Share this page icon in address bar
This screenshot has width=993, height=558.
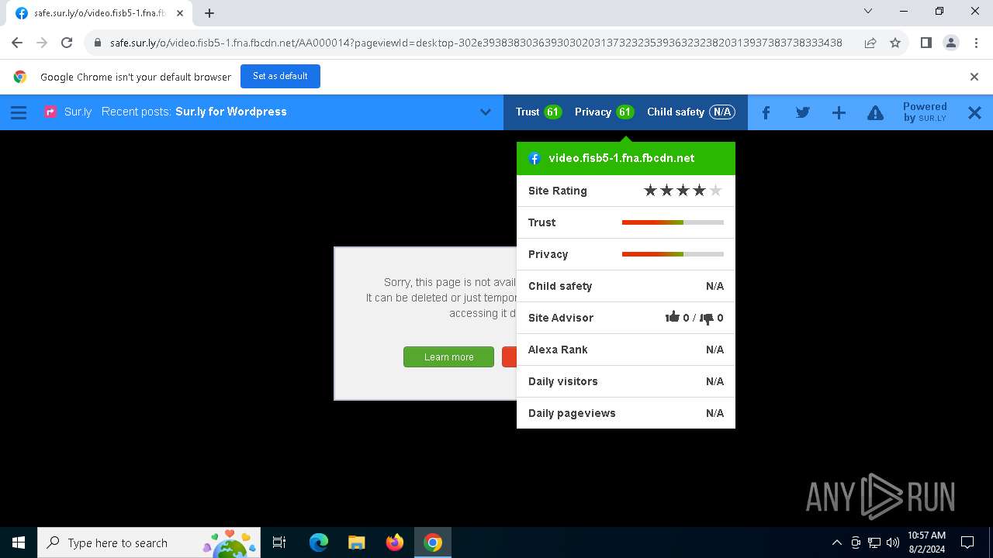pos(870,43)
